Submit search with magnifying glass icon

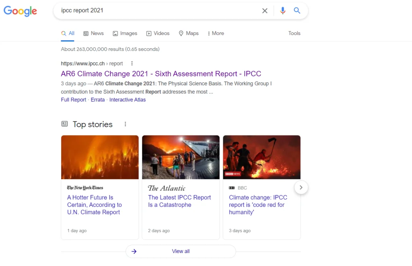point(297,10)
